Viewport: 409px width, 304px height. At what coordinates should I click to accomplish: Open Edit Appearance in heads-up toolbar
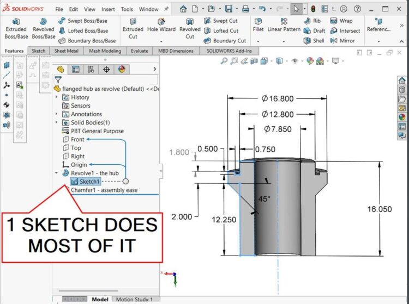coord(310,61)
